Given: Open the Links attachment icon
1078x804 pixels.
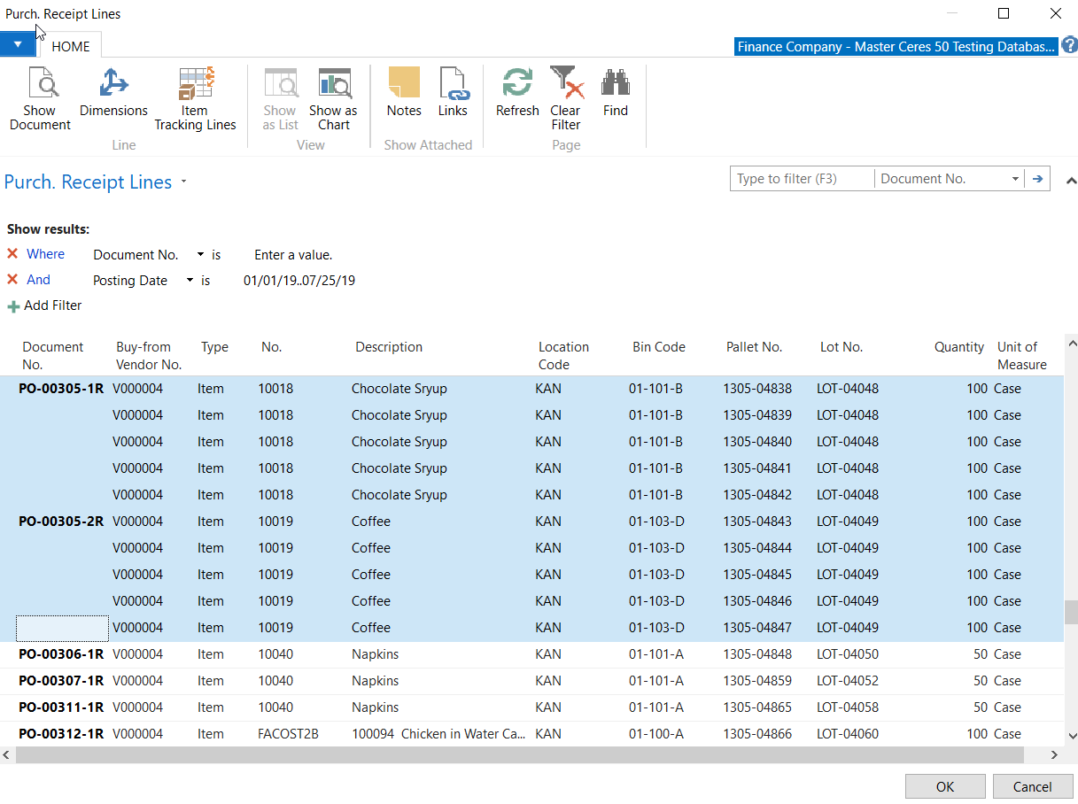Looking at the screenshot, I should coord(453,84).
